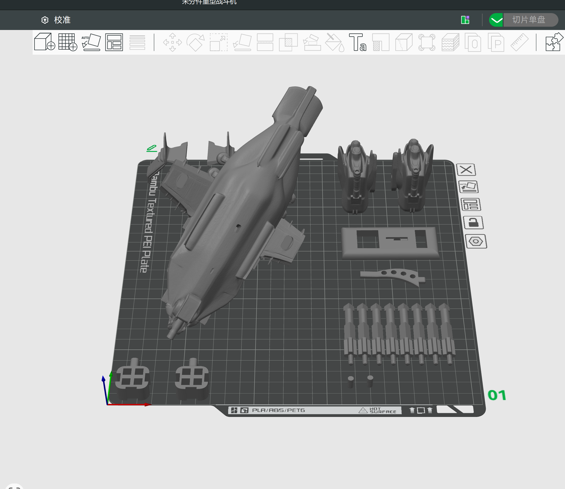Click the Add model cube icon

[45, 42]
